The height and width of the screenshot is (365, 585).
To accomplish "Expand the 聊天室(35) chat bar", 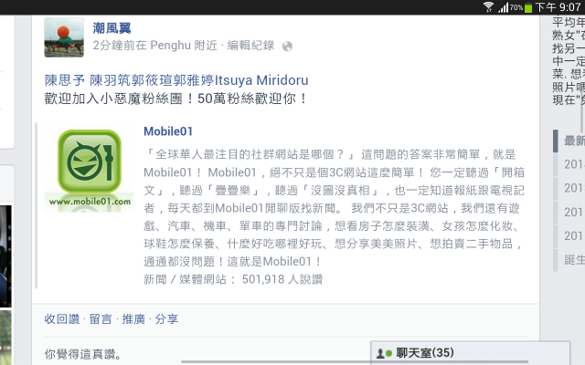I will [x=470, y=353].
